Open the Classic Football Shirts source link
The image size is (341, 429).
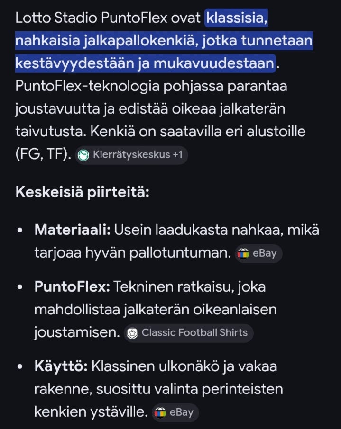188,333
